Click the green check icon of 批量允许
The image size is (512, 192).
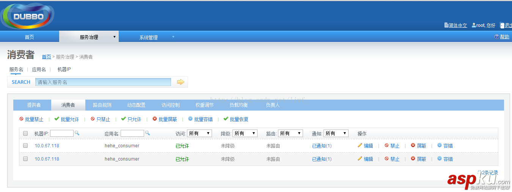pos(57,119)
